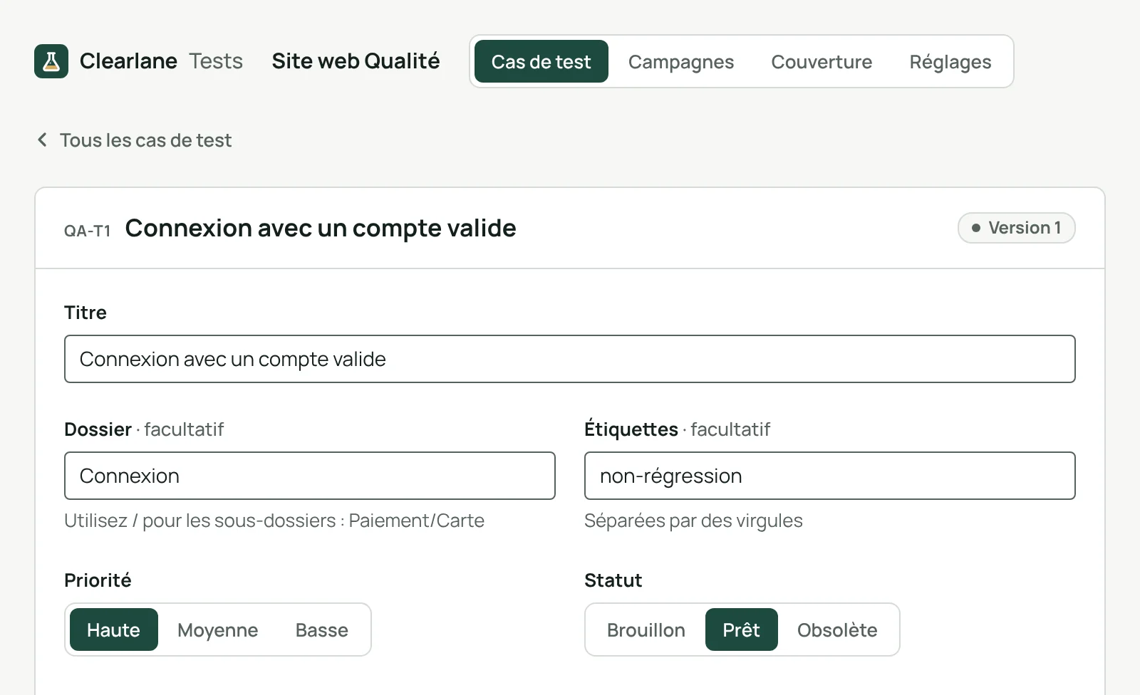Screen dimensions: 1140x695
Task: Click into the Dossier field containing Connexion
Action: pos(310,476)
